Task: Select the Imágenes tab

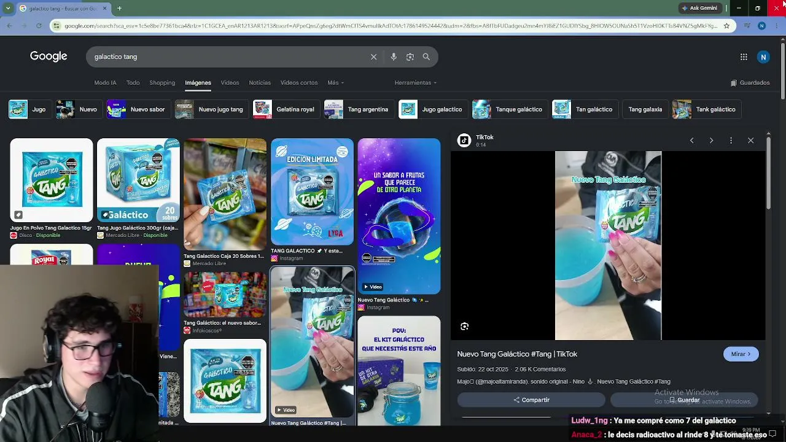Action: (x=198, y=83)
